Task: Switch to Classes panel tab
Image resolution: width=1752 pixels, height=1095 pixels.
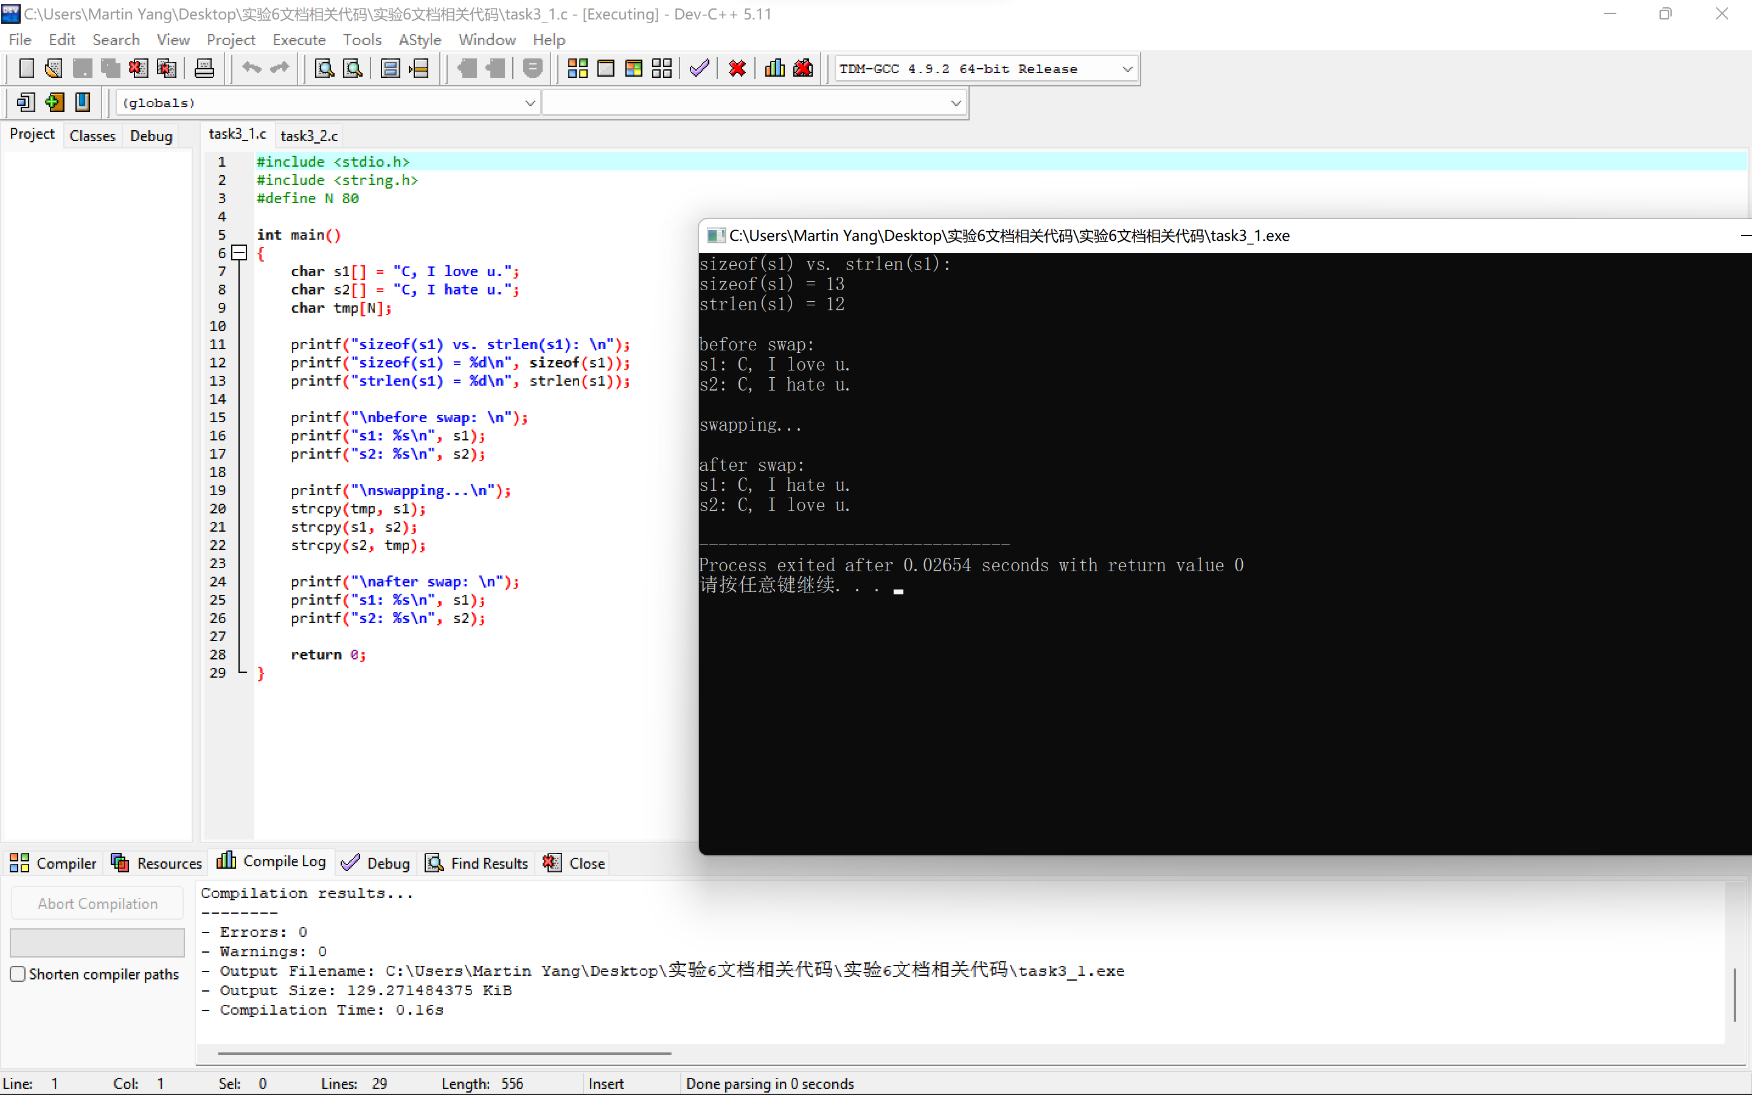Action: click(92, 136)
